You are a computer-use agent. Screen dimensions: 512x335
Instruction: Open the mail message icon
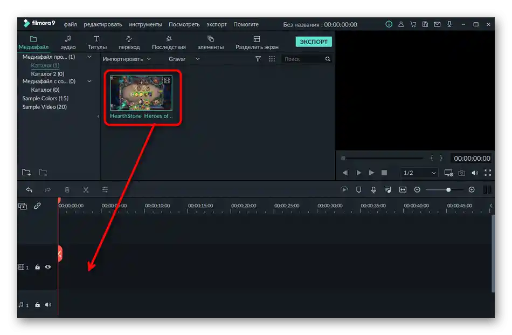pyautogui.click(x=437, y=24)
